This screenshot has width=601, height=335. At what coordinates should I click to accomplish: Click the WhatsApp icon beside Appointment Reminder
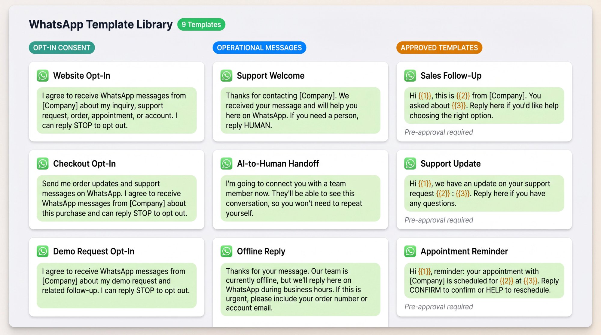coord(410,251)
